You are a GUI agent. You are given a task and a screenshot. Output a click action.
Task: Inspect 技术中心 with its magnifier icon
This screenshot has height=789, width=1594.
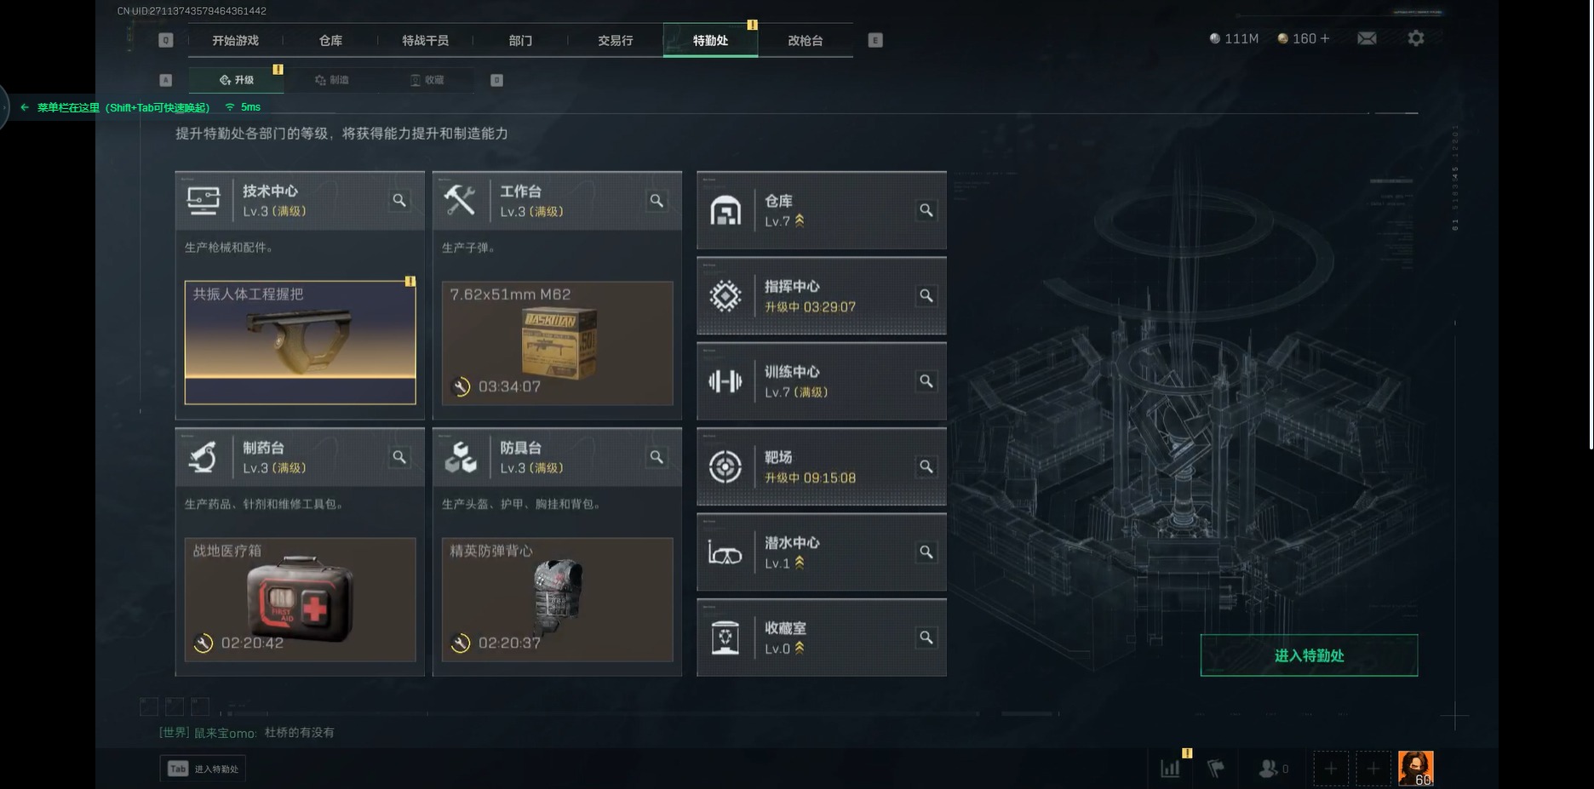click(399, 200)
